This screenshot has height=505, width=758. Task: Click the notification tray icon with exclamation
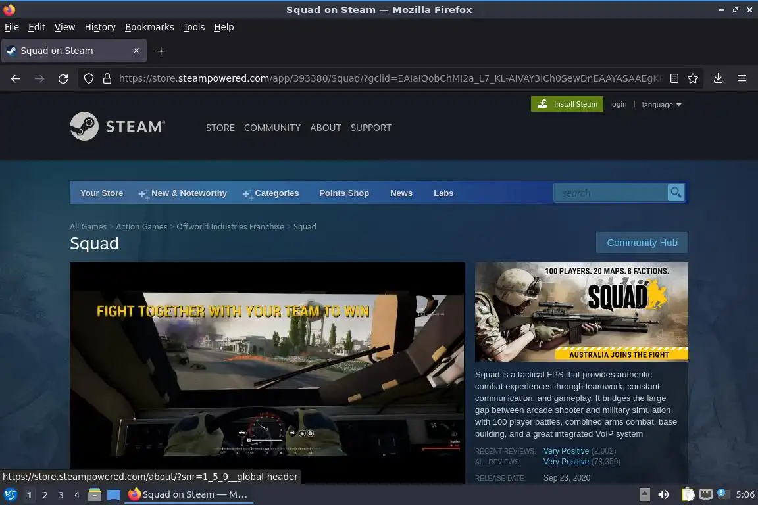pos(722,493)
